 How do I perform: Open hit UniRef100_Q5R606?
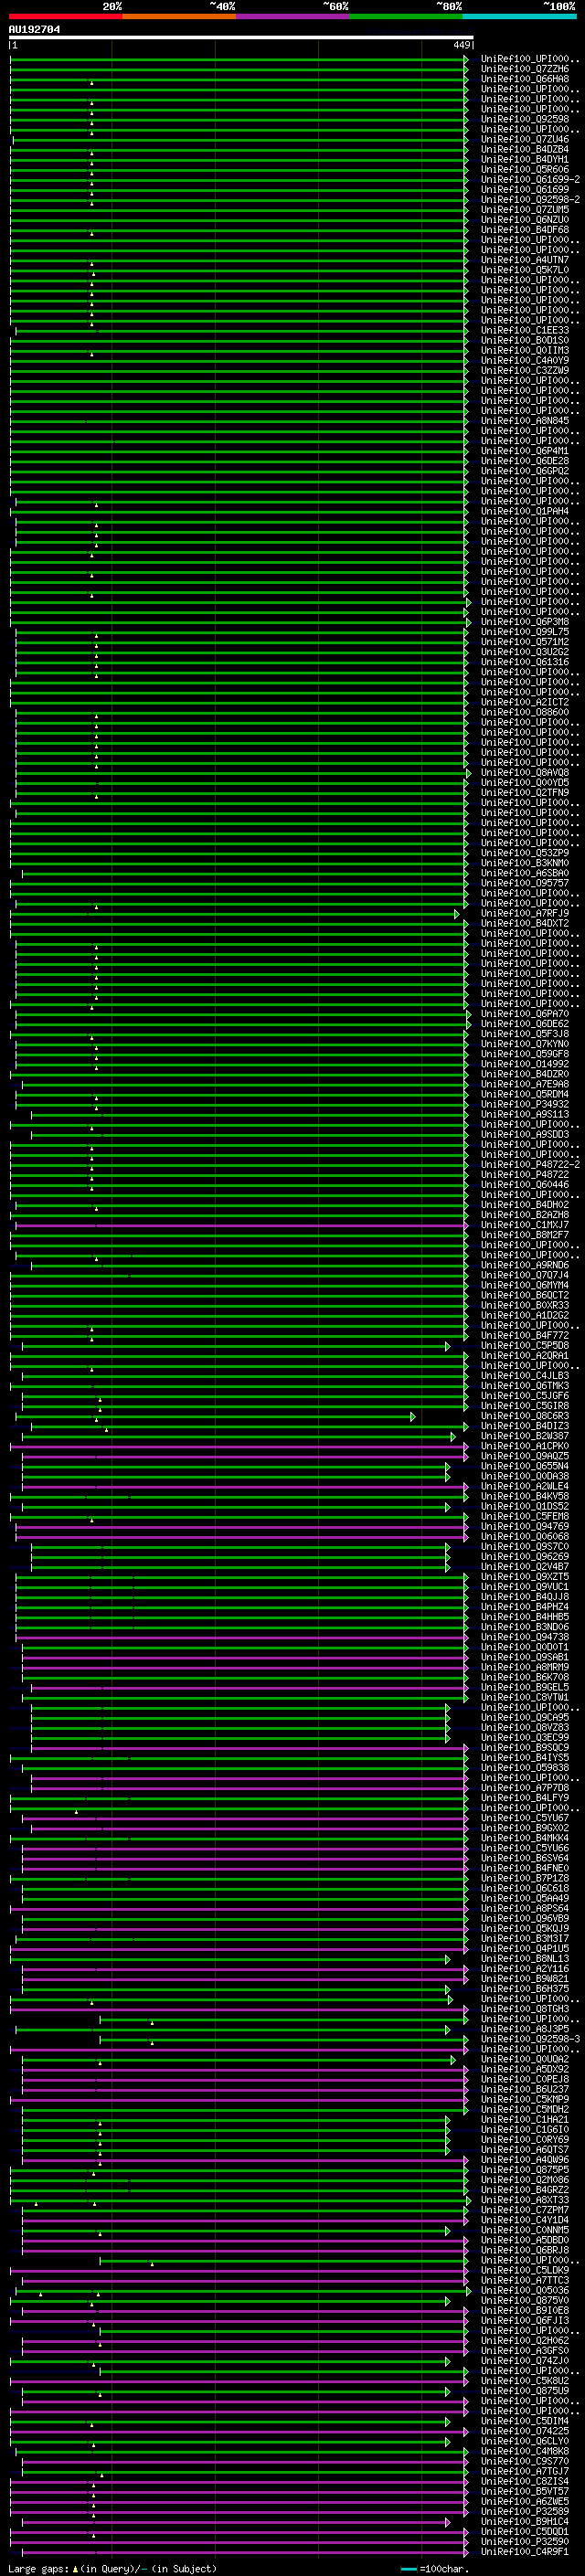pos(525,169)
